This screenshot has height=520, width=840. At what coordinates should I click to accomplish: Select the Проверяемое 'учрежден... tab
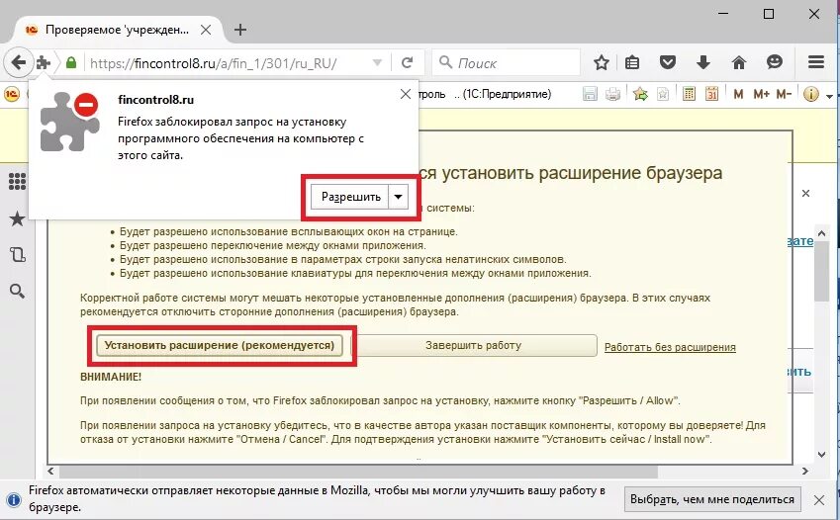(x=117, y=30)
